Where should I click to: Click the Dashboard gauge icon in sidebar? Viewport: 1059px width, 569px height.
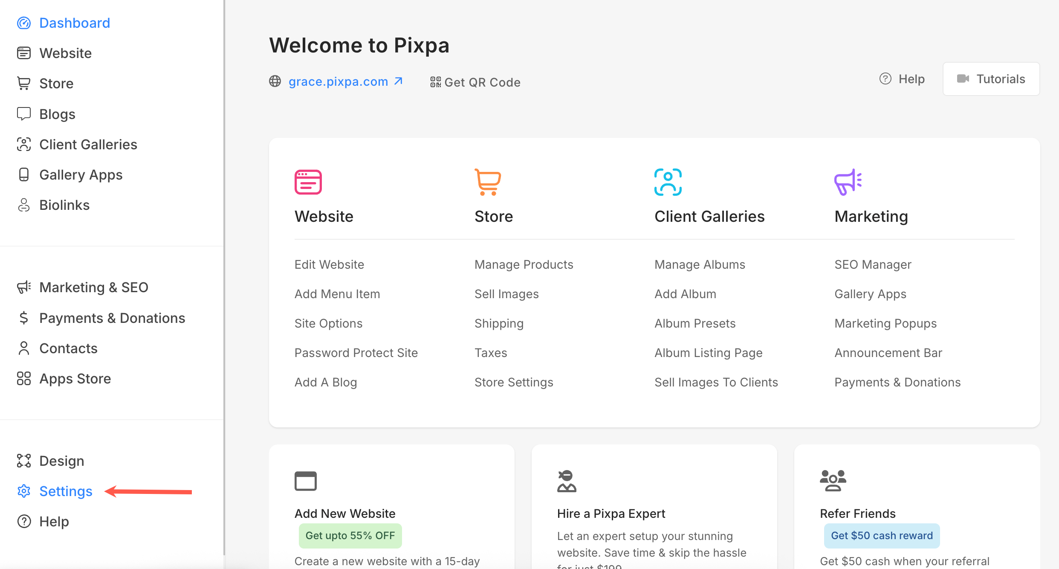(x=24, y=23)
